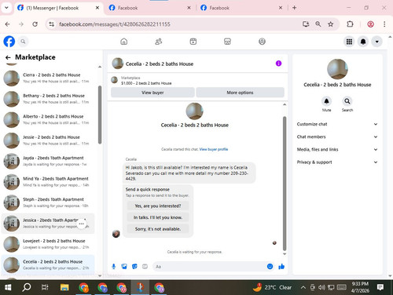Bookmark this page with the star

tap(331, 24)
